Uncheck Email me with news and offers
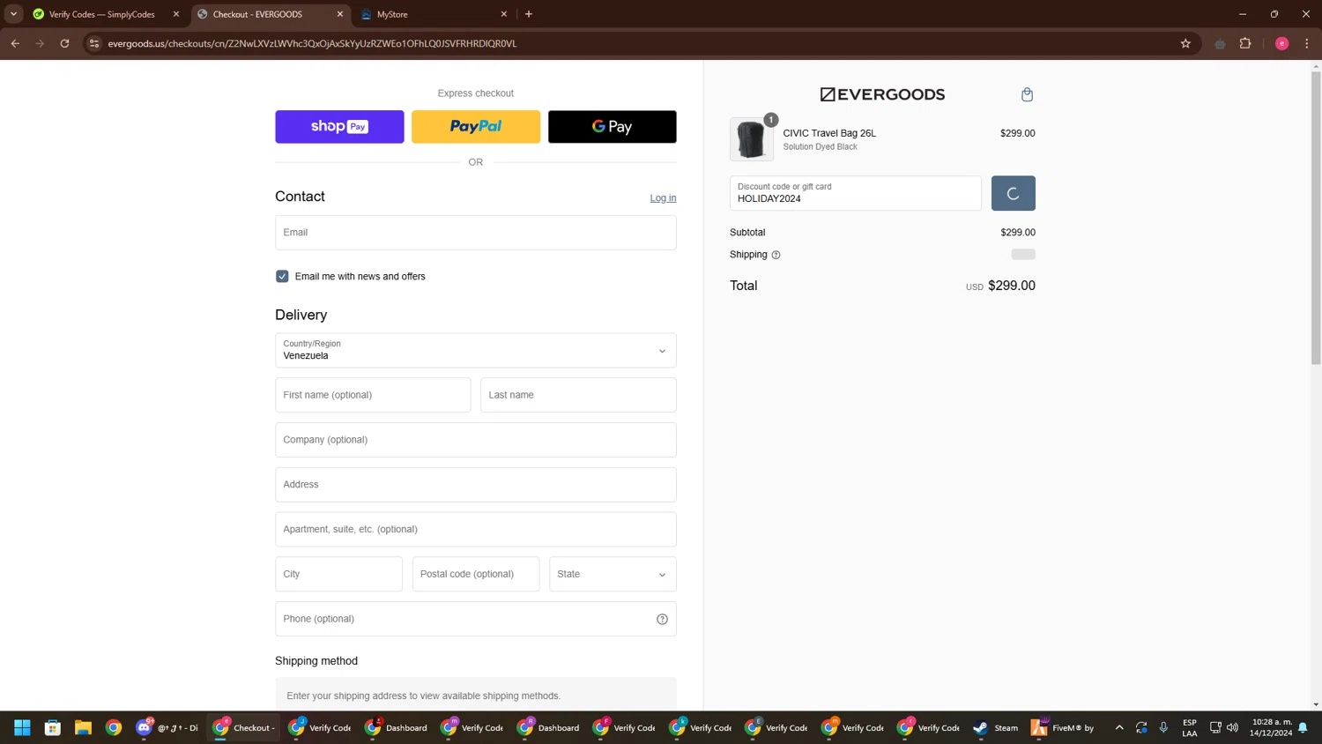 [282, 276]
